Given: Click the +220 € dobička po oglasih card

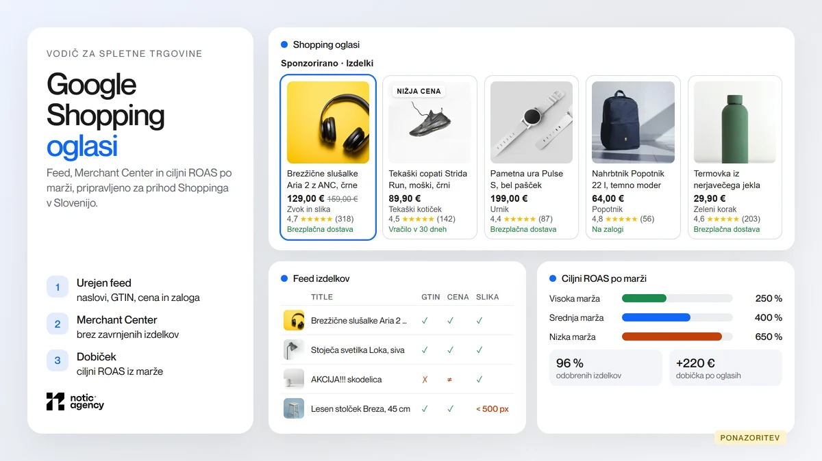Looking at the screenshot, I should (x=725, y=368).
